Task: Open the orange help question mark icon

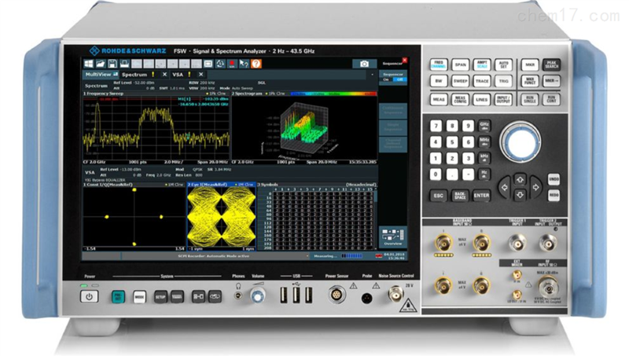Action: click(256, 63)
